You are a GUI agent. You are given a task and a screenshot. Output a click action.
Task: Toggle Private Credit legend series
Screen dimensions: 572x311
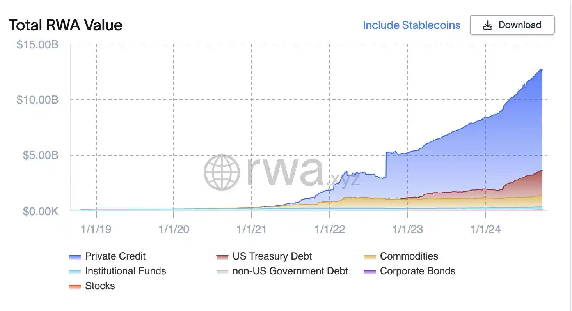tap(115, 256)
